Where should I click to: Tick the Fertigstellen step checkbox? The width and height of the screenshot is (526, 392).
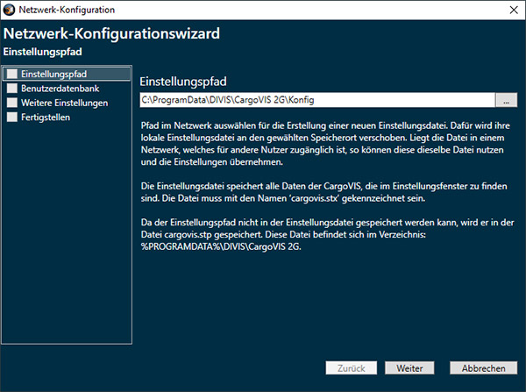tap(12, 118)
